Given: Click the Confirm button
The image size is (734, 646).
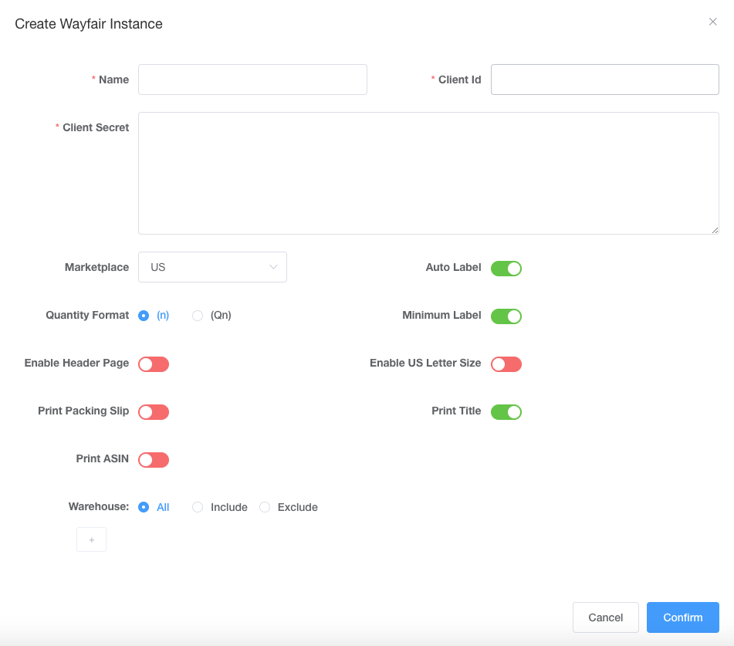Looking at the screenshot, I should point(682,617).
